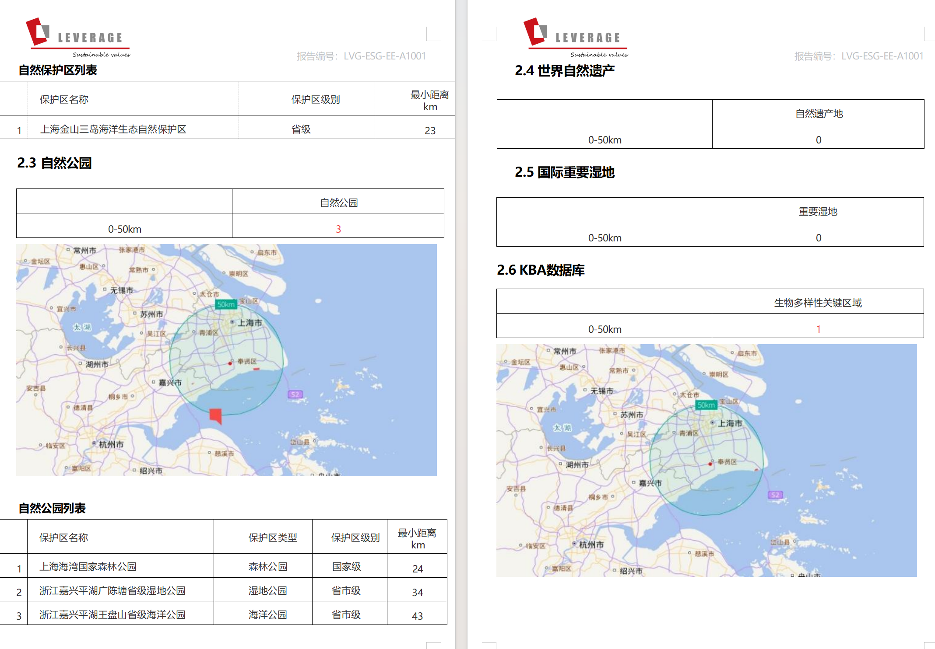Click the red square marker in Hangzhou Bay
This screenshot has height=649, width=935.
tap(215, 415)
